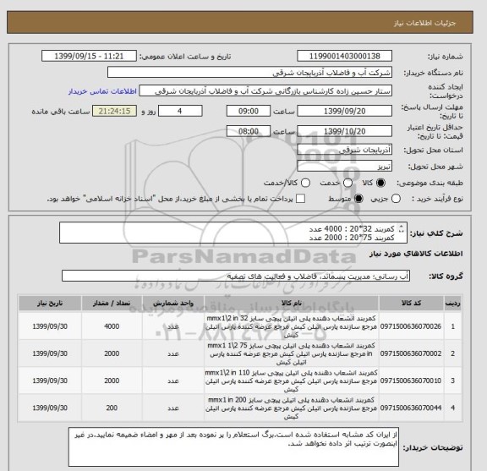Click quantity 2000 in row 3

(x=112, y=381)
